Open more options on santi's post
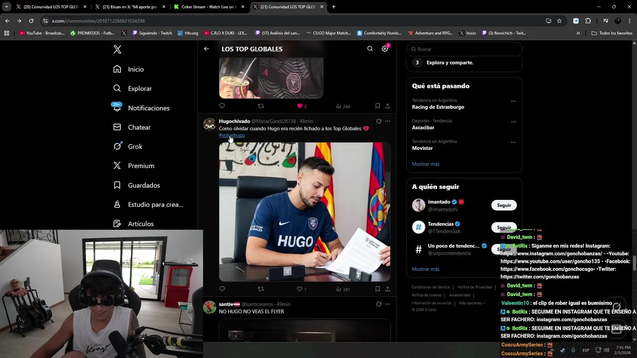Screen dimensions: 637x358 point(388,304)
